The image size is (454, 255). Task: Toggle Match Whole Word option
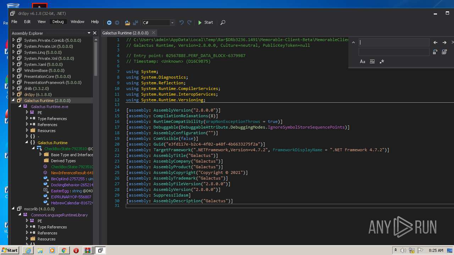tap(372, 61)
